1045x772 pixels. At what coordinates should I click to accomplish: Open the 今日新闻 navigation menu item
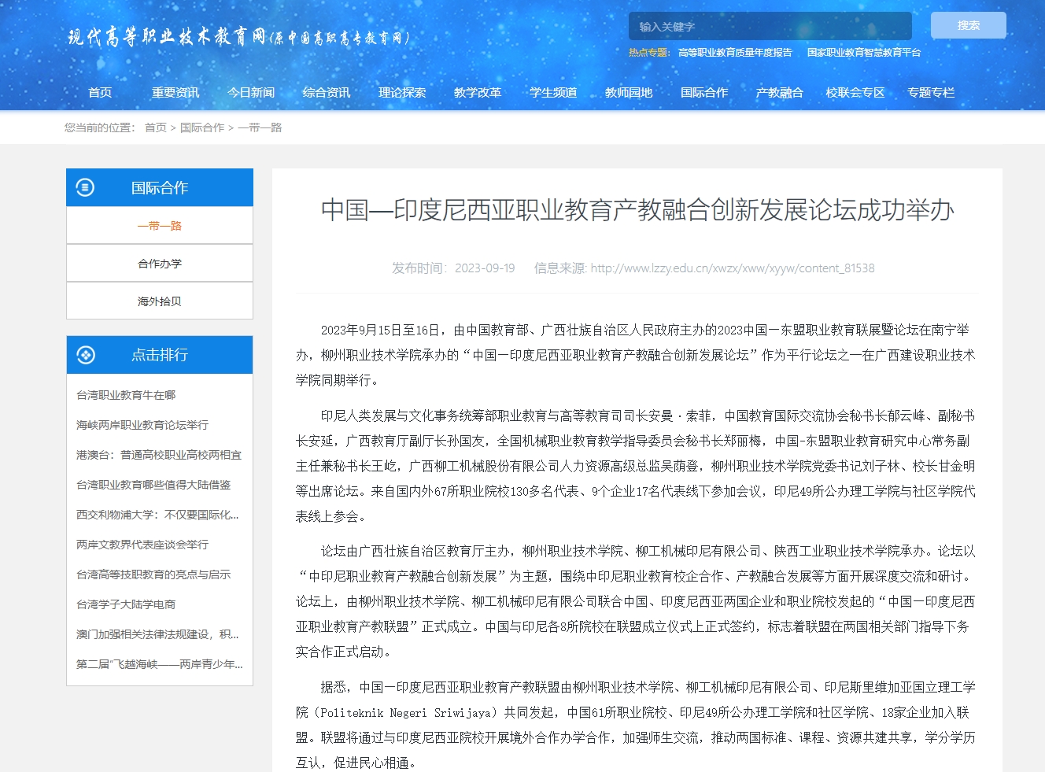(x=251, y=93)
